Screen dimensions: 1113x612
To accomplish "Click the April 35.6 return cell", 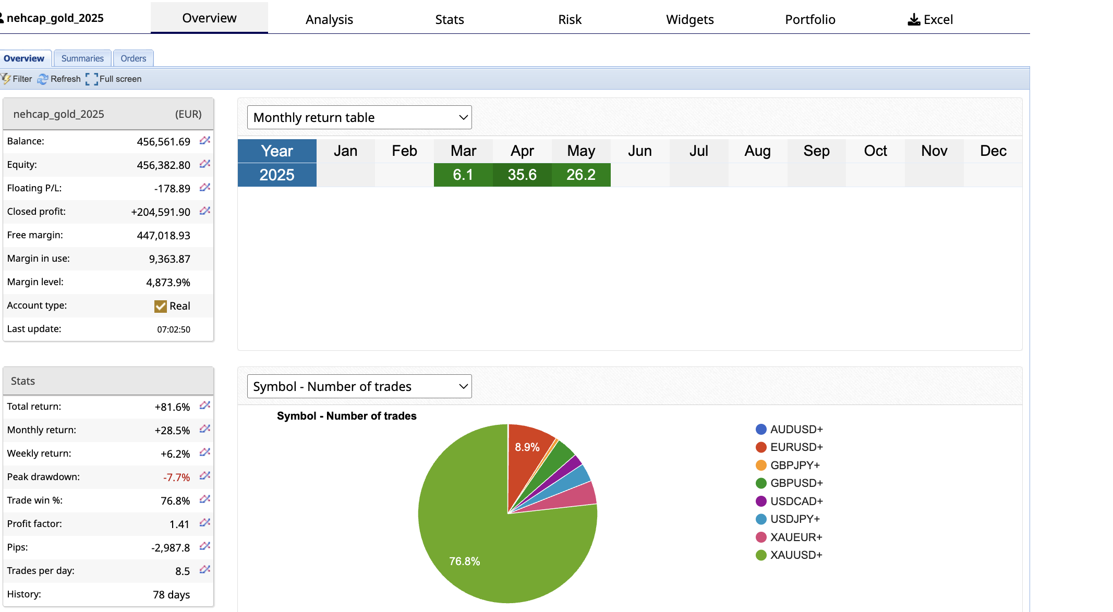I will click(x=522, y=175).
